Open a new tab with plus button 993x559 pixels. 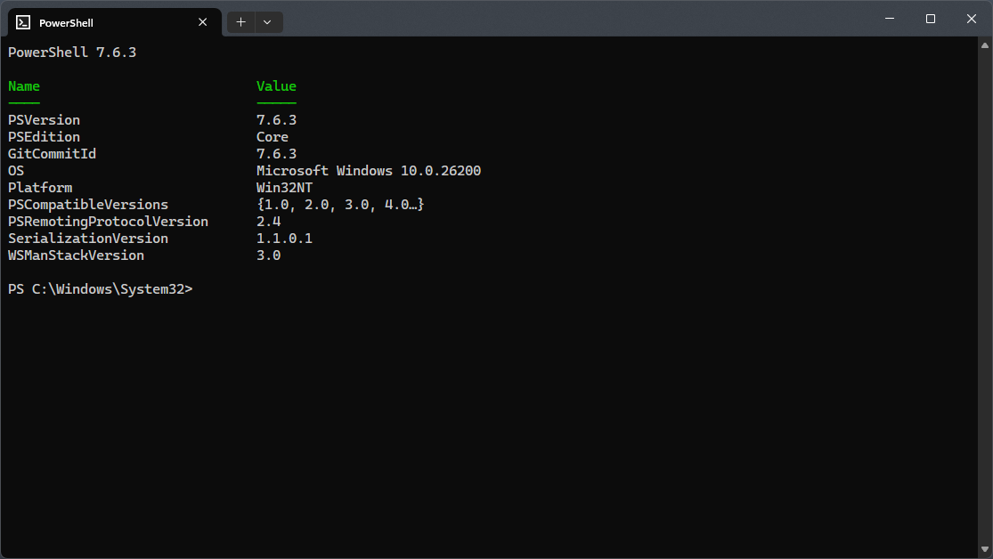[240, 22]
